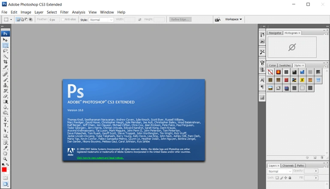Open the Styles panel options menu
330x189 pixels.
[327, 66]
